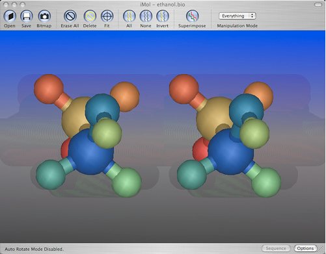Deselect chains using None icon
Viewport: 326px width, 254px height.
pos(146,16)
